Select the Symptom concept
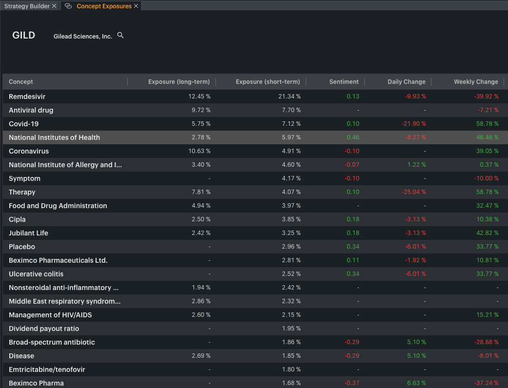Screen dimensions: 508x388 pos(25,178)
